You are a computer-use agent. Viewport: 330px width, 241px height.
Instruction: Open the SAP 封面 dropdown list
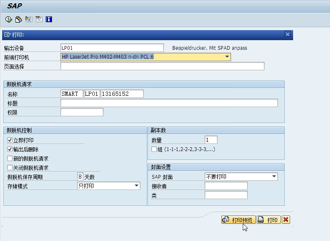[274, 177]
